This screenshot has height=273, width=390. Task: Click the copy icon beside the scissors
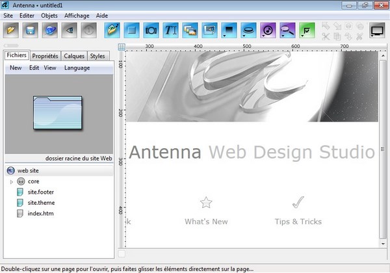pyautogui.click(x=337, y=36)
